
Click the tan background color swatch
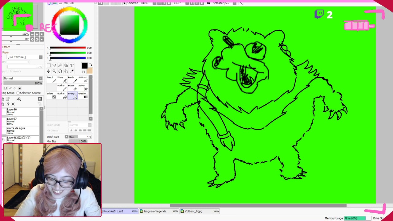pyautogui.click(x=90, y=71)
